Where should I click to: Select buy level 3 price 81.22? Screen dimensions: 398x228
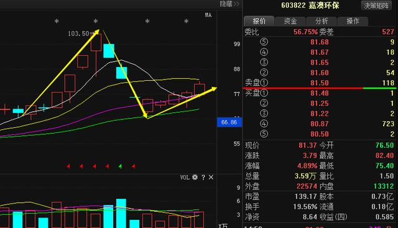click(x=319, y=114)
